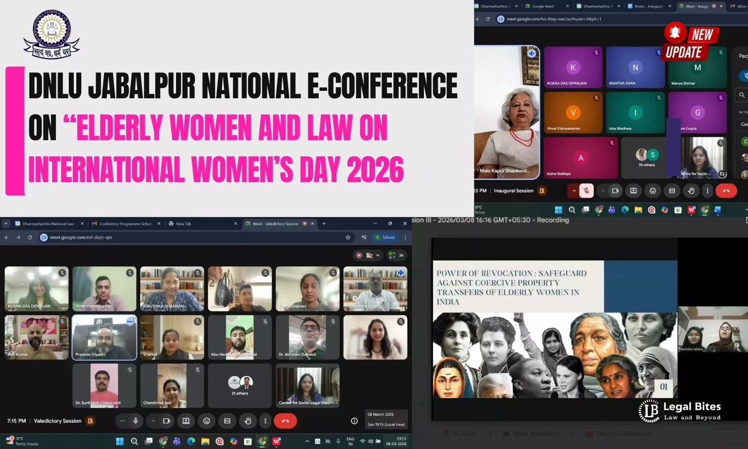Bookmark the esf-duzz-qtn Meet page with star

[x=348, y=237]
